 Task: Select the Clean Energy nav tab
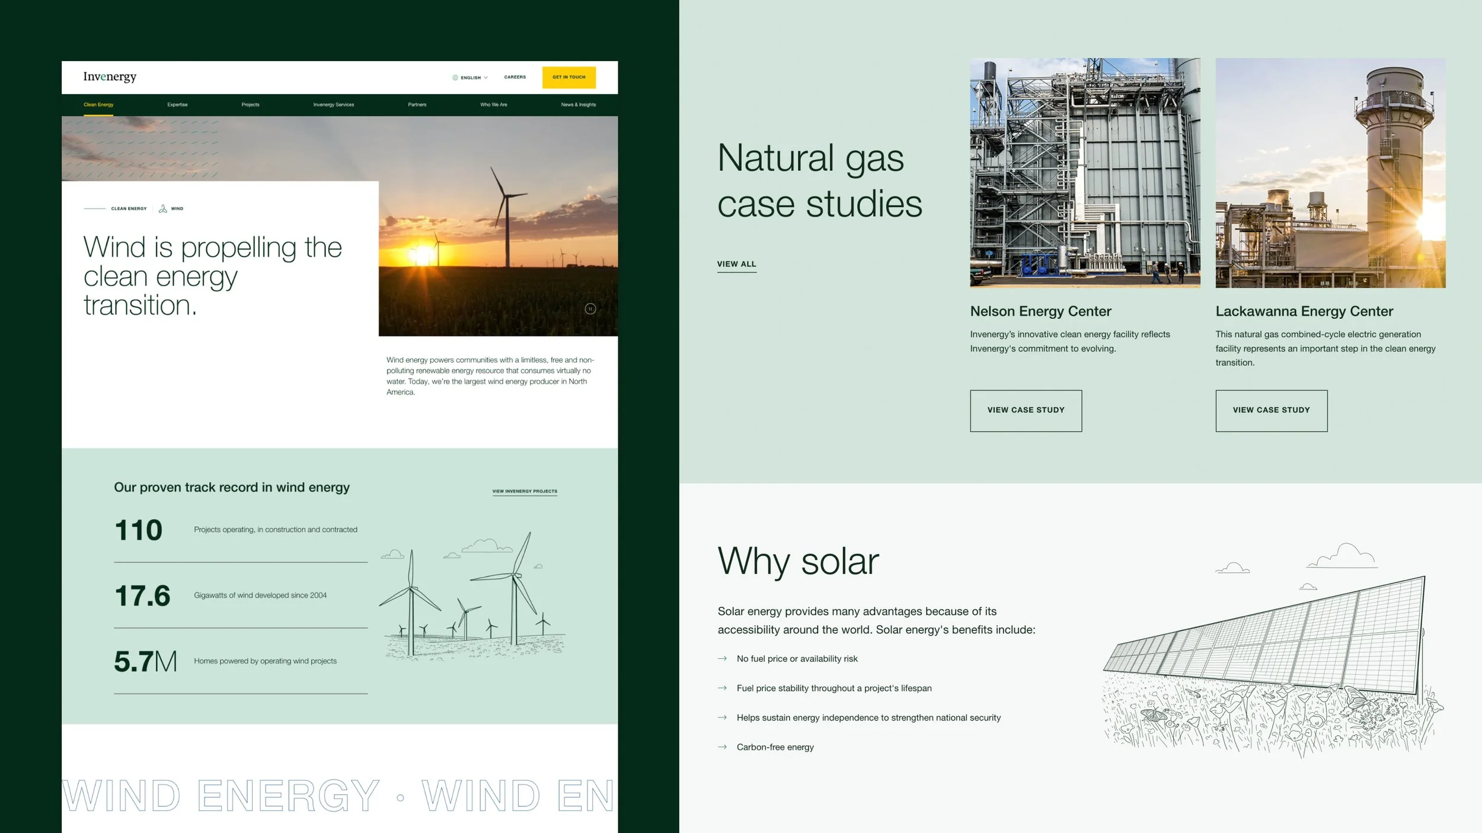coord(98,105)
